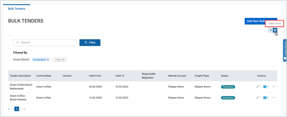
Task: Open the Filter options
Action: (90, 43)
